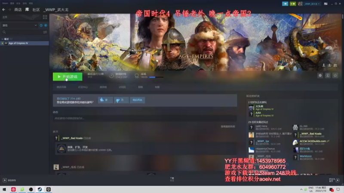This screenshot has width=344, height=193.
Task: Open the red NetEase music taskbar icon
Action: pos(13,189)
